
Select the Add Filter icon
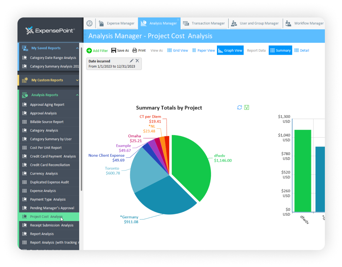(90, 50)
